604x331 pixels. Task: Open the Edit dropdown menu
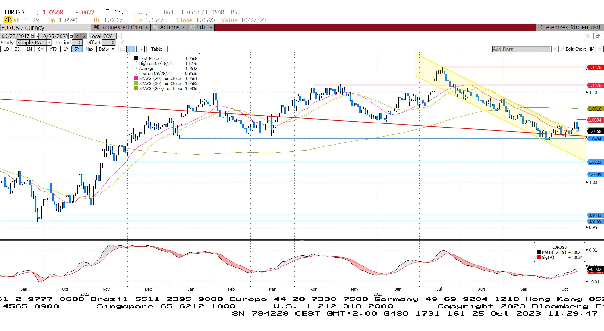(201, 27)
